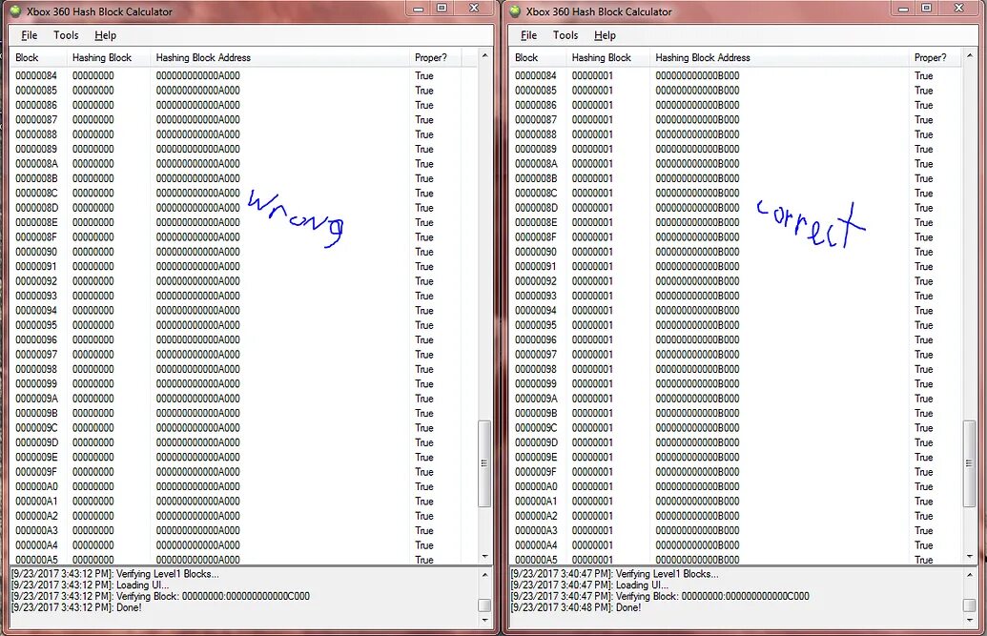Sort by Hashing Block Address in right window
The height and width of the screenshot is (636, 987).
779,57
